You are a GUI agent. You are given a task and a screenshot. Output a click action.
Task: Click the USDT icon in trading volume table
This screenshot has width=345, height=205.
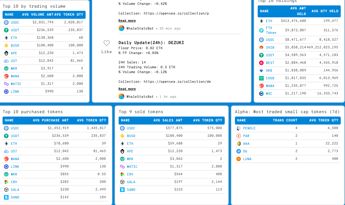tap(6, 30)
